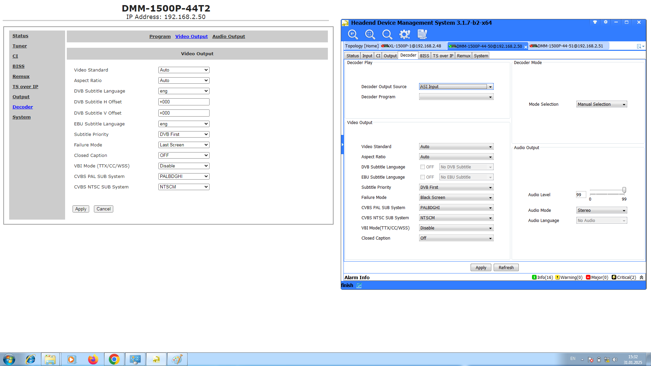
Task: Click the IP search magnifier icon
Action: pyautogui.click(x=353, y=34)
